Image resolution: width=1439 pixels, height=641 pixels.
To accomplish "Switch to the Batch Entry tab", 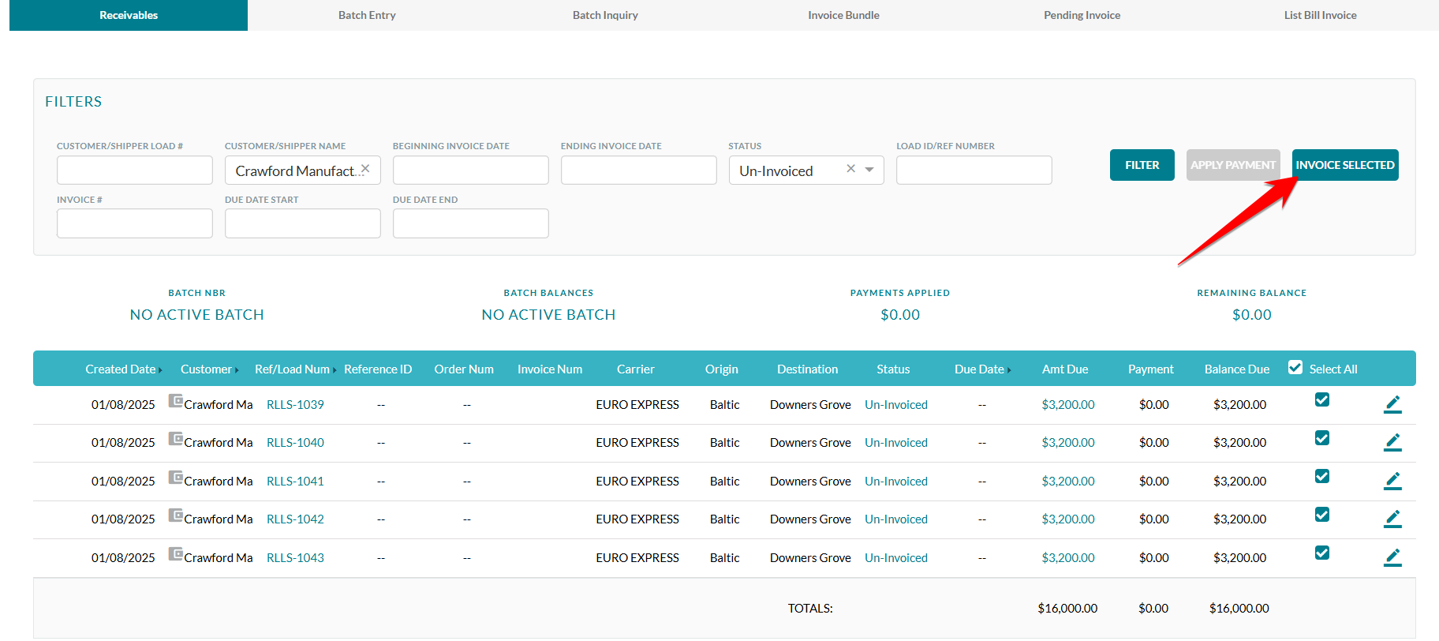I will click(x=367, y=15).
